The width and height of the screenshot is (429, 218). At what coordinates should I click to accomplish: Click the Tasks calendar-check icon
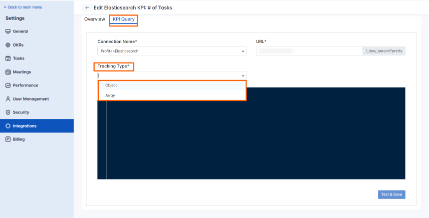[x=8, y=58]
